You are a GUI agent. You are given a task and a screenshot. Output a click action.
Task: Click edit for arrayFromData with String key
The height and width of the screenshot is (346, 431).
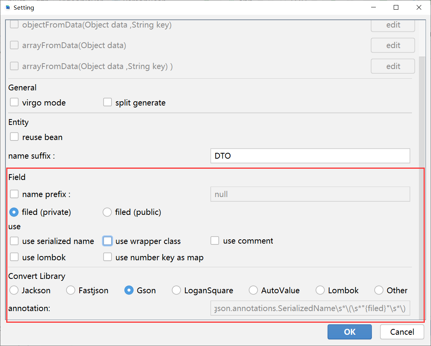[393, 66]
